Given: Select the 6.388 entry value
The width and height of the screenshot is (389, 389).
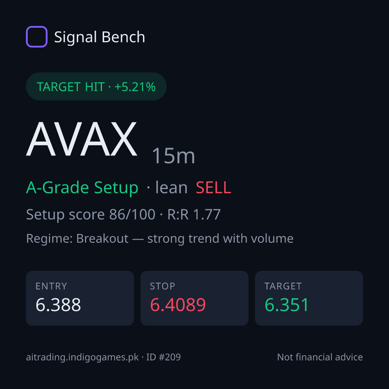Looking at the screenshot, I should point(58,305).
